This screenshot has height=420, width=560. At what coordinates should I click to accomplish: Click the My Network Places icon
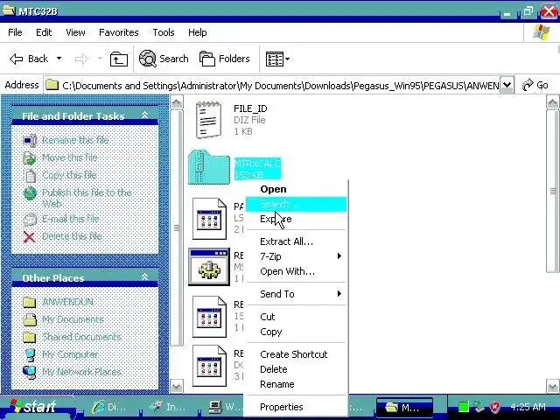tap(29, 372)
